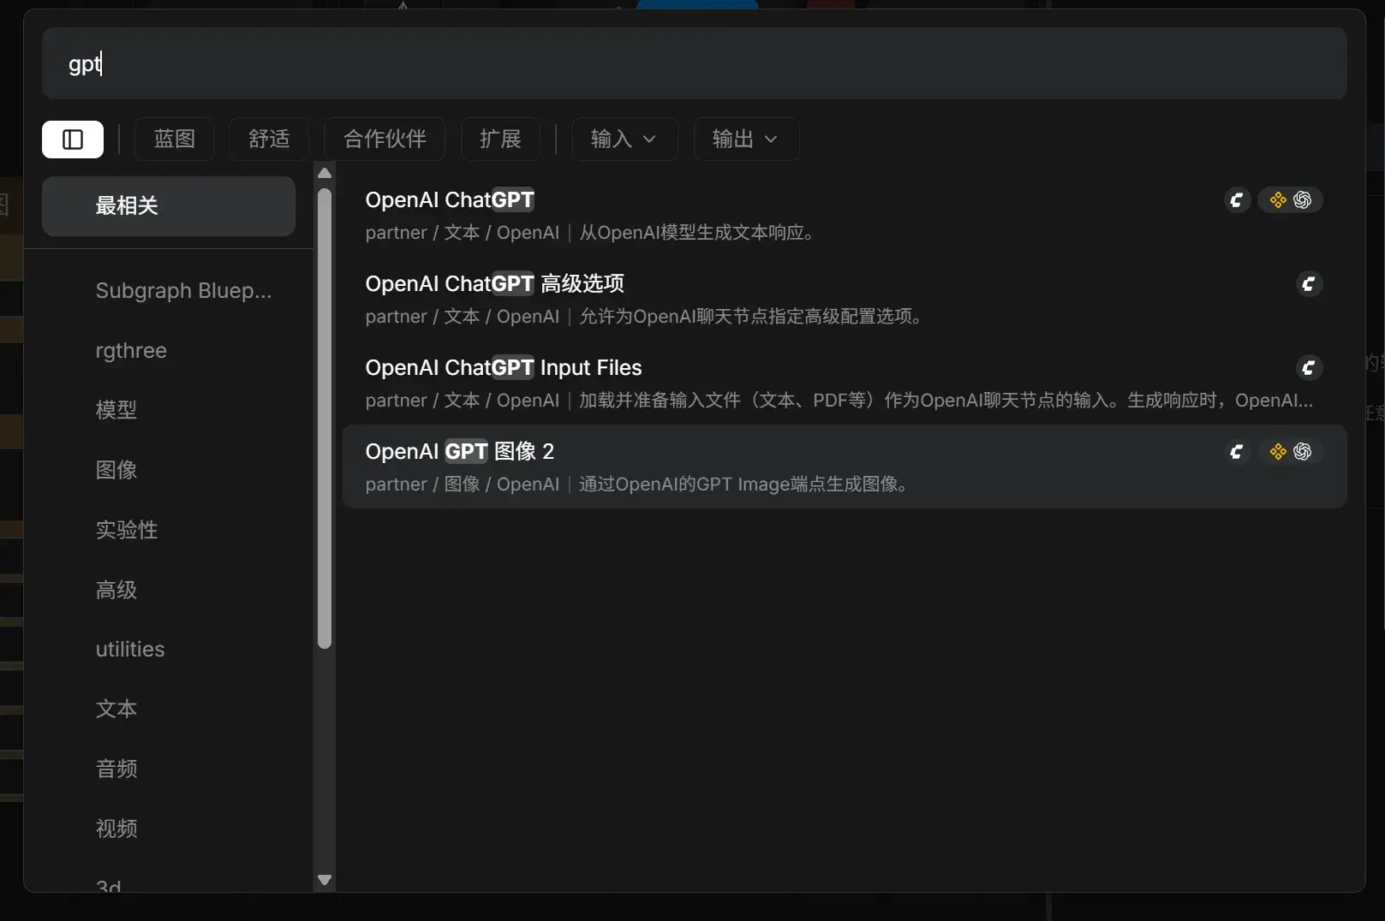
Task: Click the search field containing 'gpt'
Action: click(694, 63)
